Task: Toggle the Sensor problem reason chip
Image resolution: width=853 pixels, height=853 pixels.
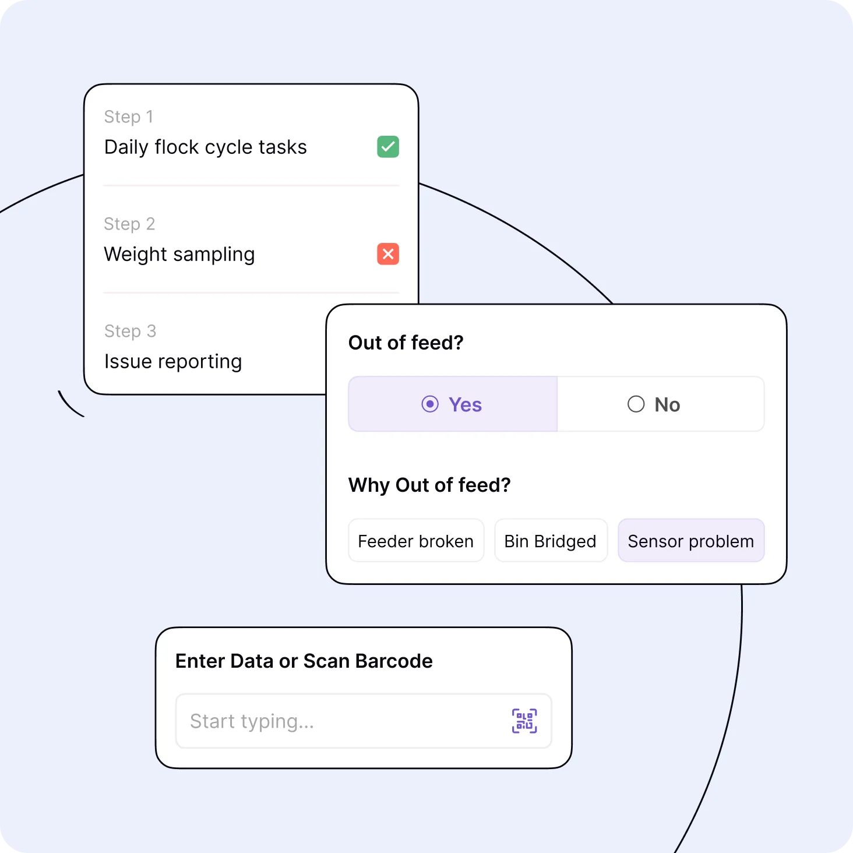Action: tap(691, 541)
